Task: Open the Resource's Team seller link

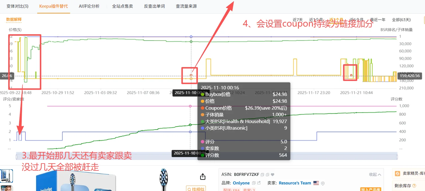Action: [x=295, y=183]
